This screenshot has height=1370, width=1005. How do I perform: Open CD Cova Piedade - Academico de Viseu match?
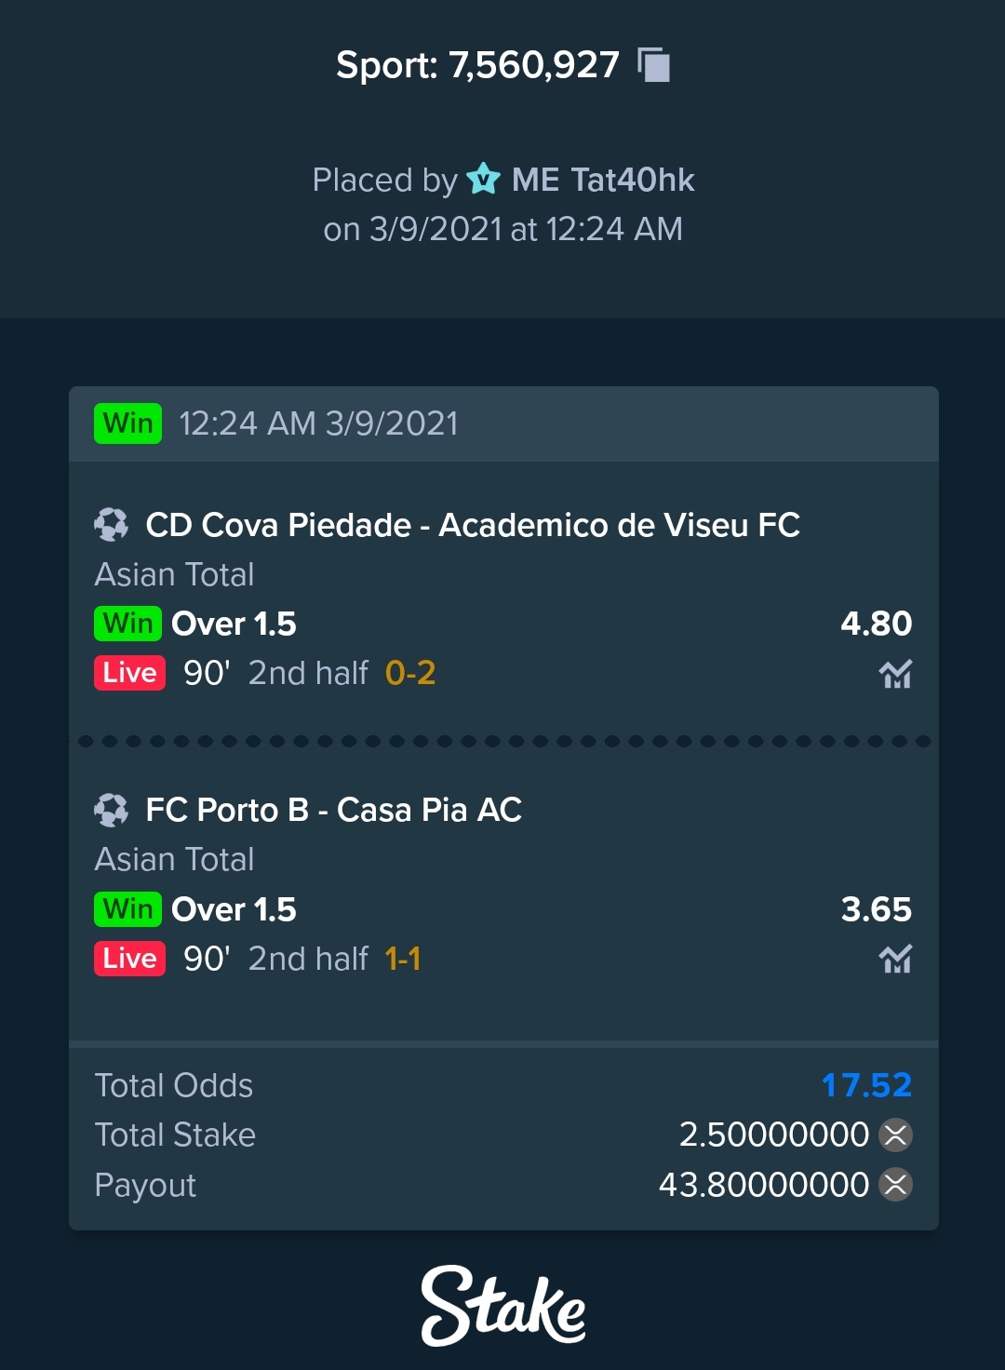pyautogui.click(x=473, y=525)
